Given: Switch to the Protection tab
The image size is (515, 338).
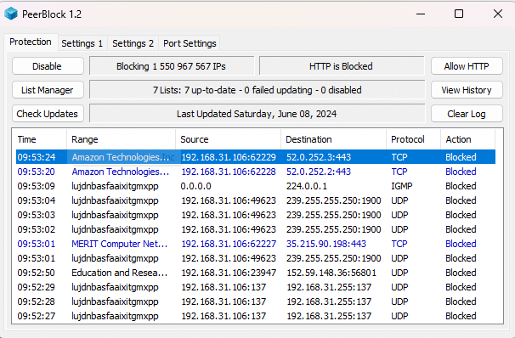Looking at the screenshot, I should click(31, 42).
